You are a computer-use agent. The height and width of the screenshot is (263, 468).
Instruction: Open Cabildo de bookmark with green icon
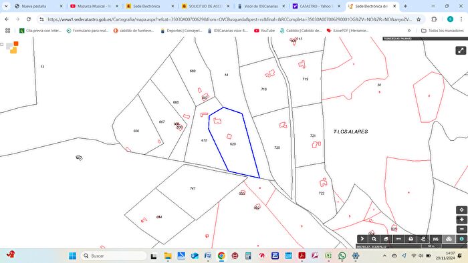301,31
